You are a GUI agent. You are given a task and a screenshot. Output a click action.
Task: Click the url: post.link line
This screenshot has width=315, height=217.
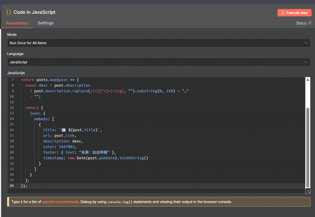tap(60, 136)
